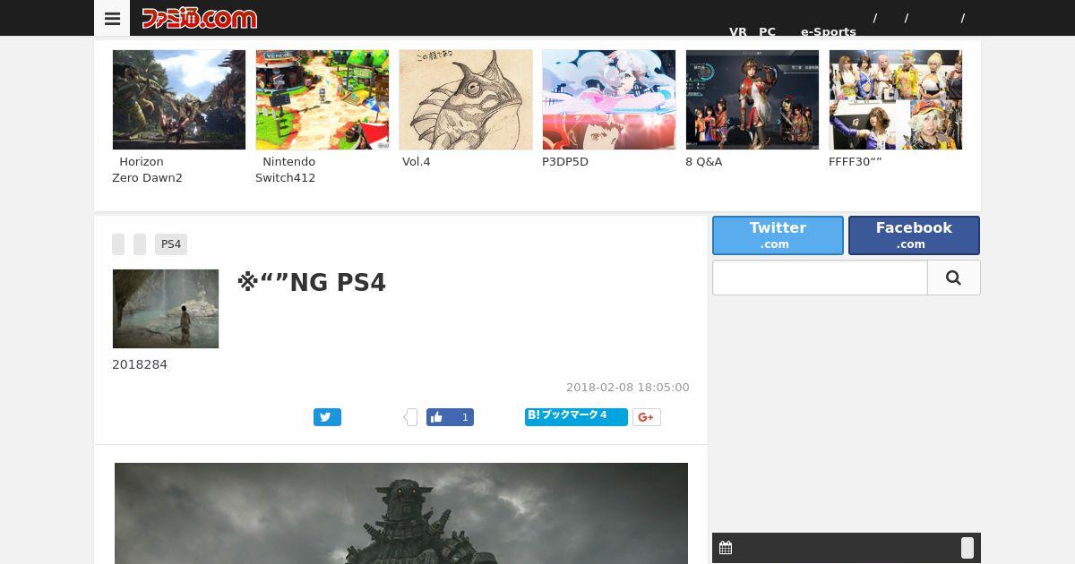
Task: Click the Hatena bookmark B! button
Action: [576, 416]
